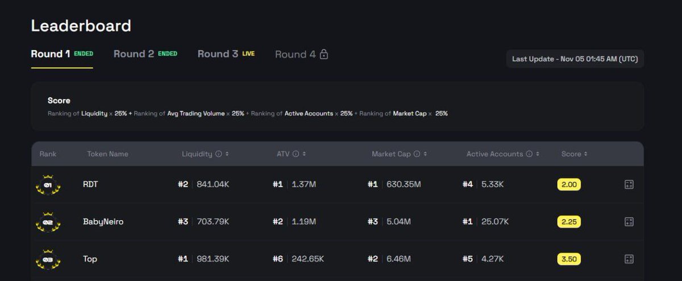This screenshot has height=281, width=682.
Task: Click the rank 03 crown badge
Action: [48, 259]
